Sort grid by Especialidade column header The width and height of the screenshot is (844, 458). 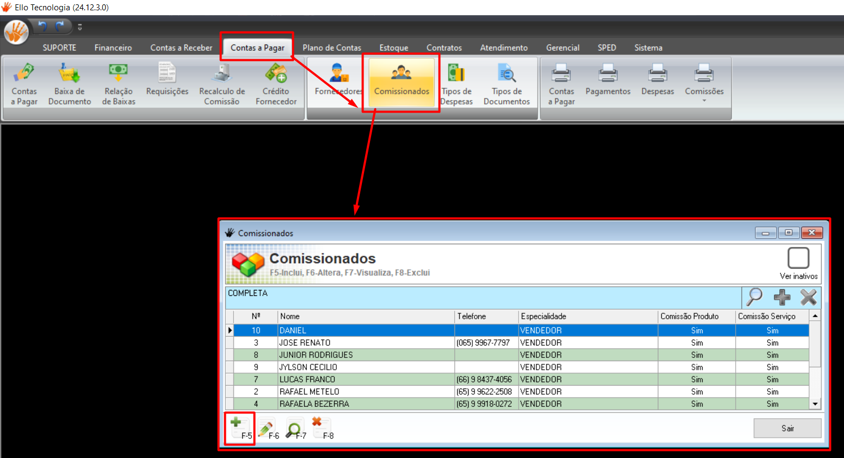click(588, 317)
